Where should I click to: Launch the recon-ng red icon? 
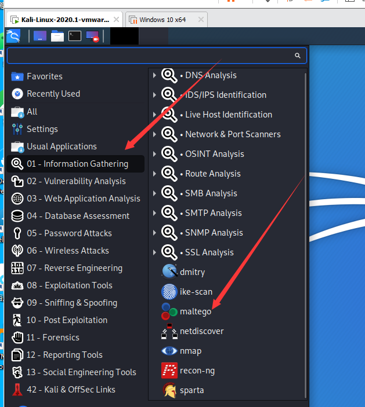coord(169,371)
